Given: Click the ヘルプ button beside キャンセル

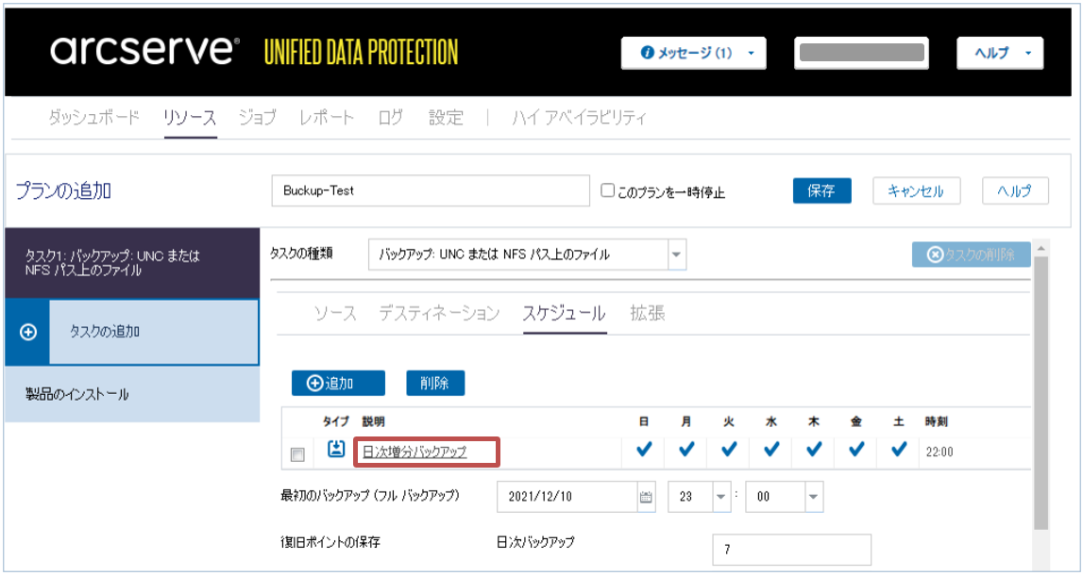Looking at the screenshot, I should click(x=1015, y=191).
